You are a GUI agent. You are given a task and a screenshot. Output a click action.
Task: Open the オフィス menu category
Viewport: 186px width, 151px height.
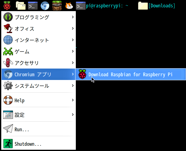coord(39,29)
